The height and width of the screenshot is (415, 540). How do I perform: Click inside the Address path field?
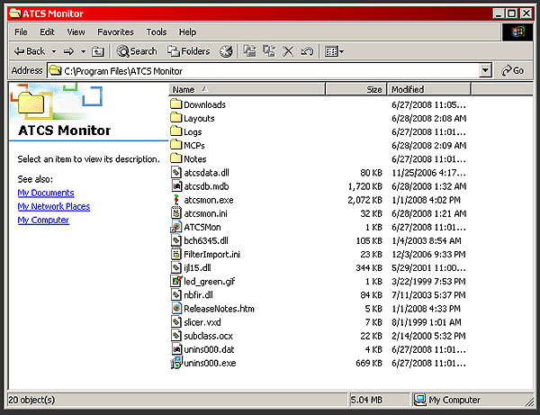point(270,70)
